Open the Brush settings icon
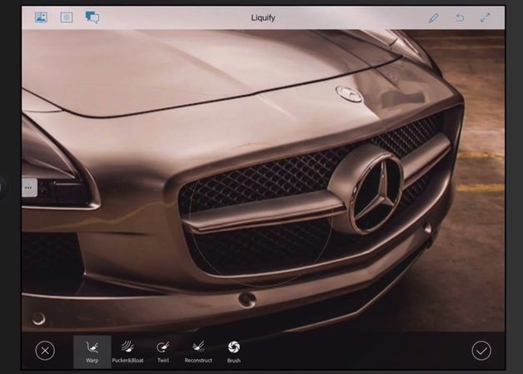The image size is (523, 374). tap(234, 351)
